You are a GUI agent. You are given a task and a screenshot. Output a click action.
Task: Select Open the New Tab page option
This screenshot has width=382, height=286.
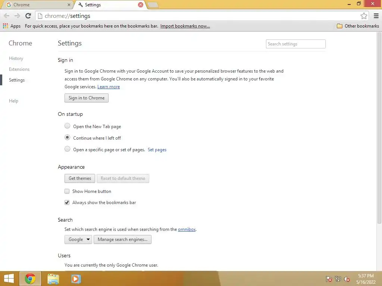click(x=67, y=126)
